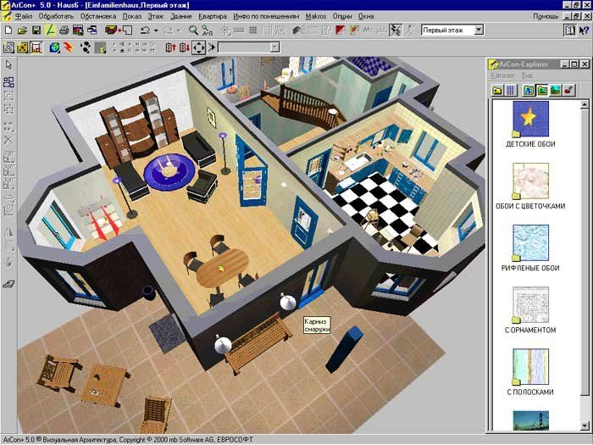593x445 pixels.
Task: Select the ДЕТСКИЕ ОБОИ star thumbnail
Action: tap(530, 119)
